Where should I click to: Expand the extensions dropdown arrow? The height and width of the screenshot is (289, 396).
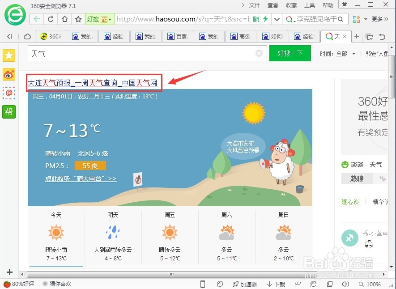coord(366,19)
